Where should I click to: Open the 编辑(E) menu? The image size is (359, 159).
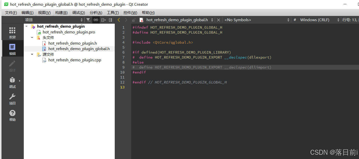click(x=27, y=13)
